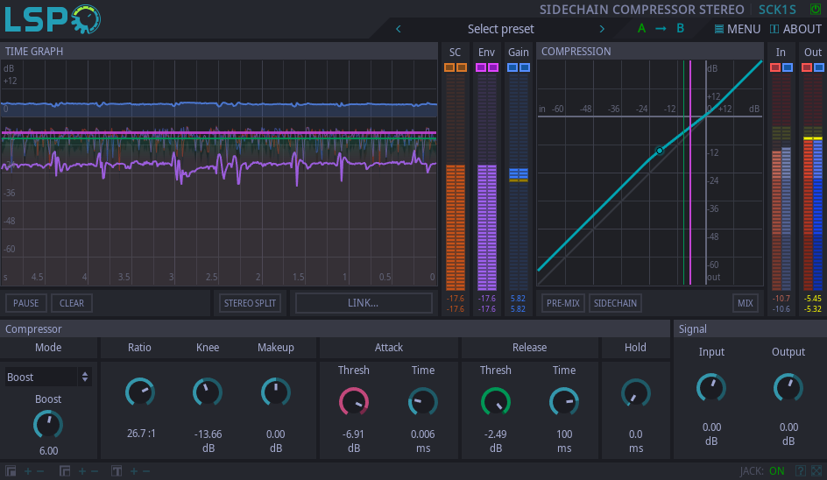Open the ABOUT page
Viewport: 827px width, 480px height.
tap(795, 29)
